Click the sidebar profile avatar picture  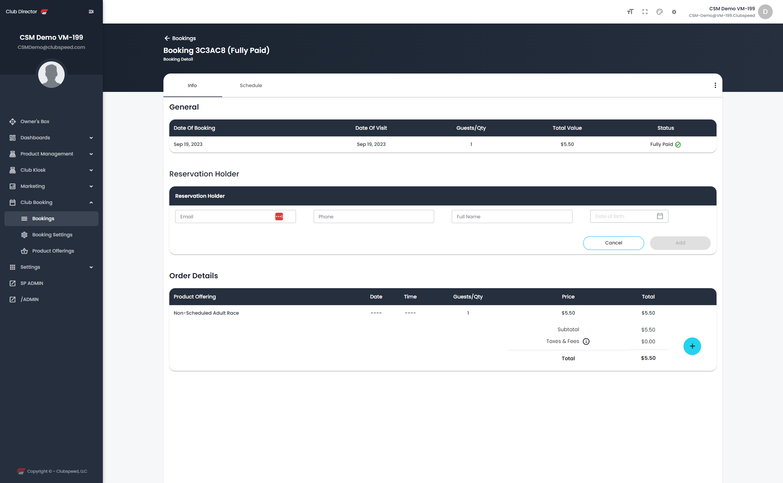pos(51,75)
